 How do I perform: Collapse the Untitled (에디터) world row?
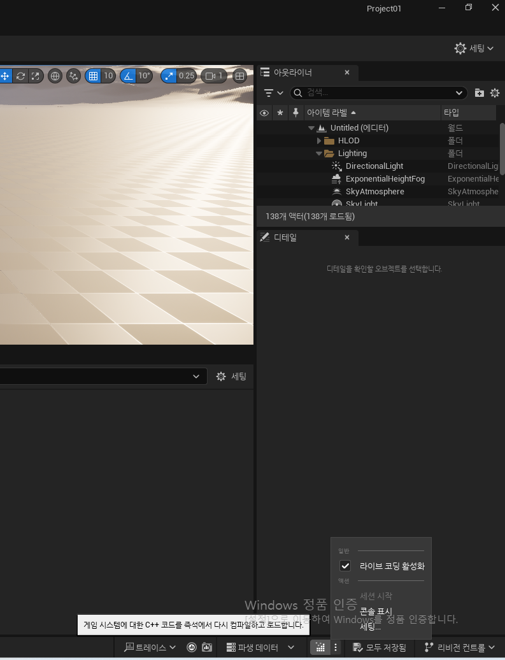click(311, 128)
